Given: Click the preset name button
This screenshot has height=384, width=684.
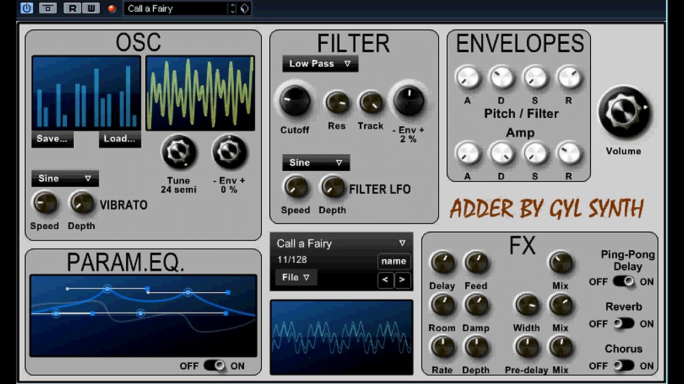Looking at the screenshot, I should [394, 261].
